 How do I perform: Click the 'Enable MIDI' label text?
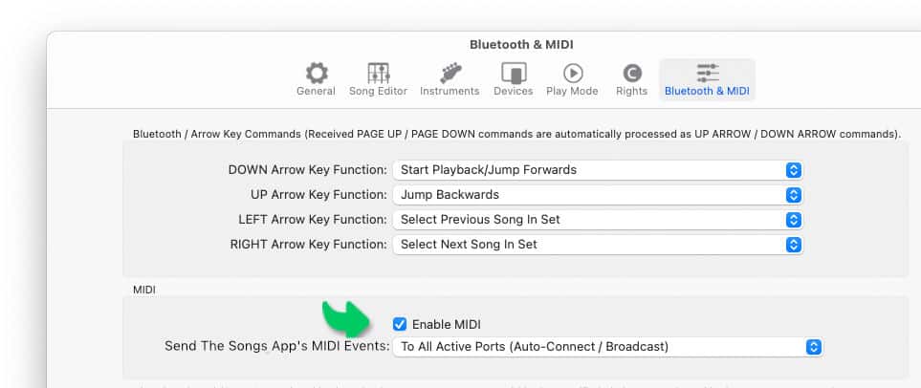[x=447, y=325]
